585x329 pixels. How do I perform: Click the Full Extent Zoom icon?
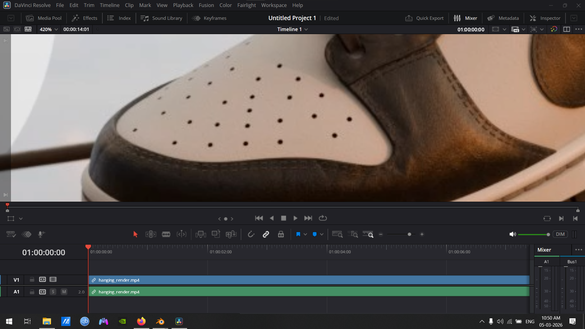click(337, 234)
